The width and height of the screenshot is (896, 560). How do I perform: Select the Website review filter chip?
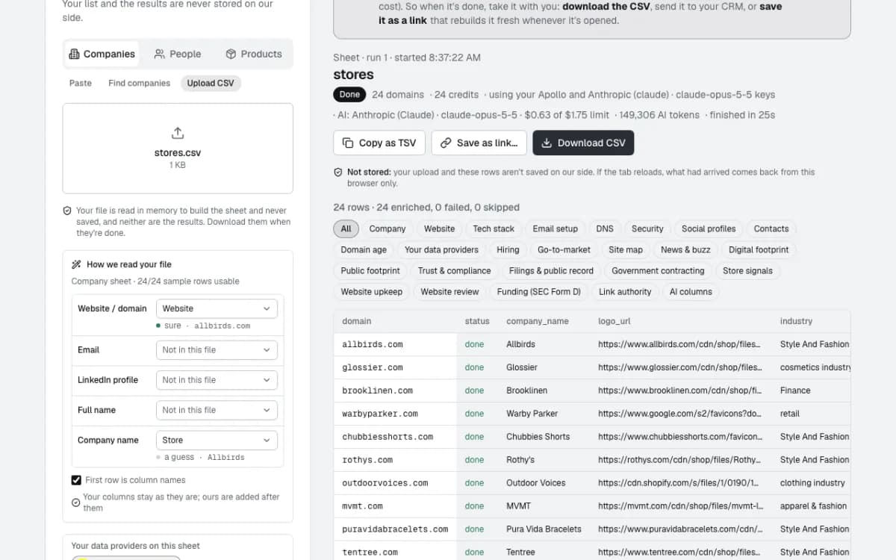(x=449, y=291)
